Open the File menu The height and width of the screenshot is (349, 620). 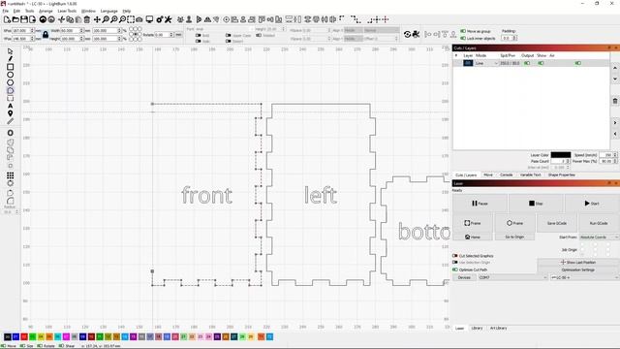pyautogui.click(x=5, y=11)
